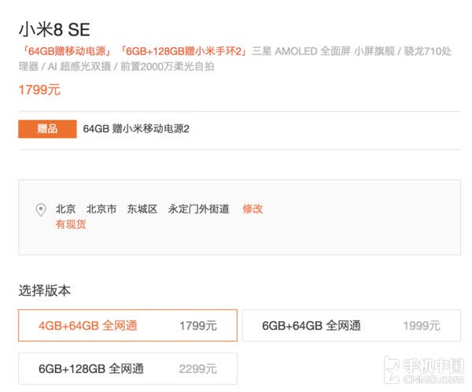472x392 pixels.
Task: Click the orange 赠品 badge
Action: point(47,129)
